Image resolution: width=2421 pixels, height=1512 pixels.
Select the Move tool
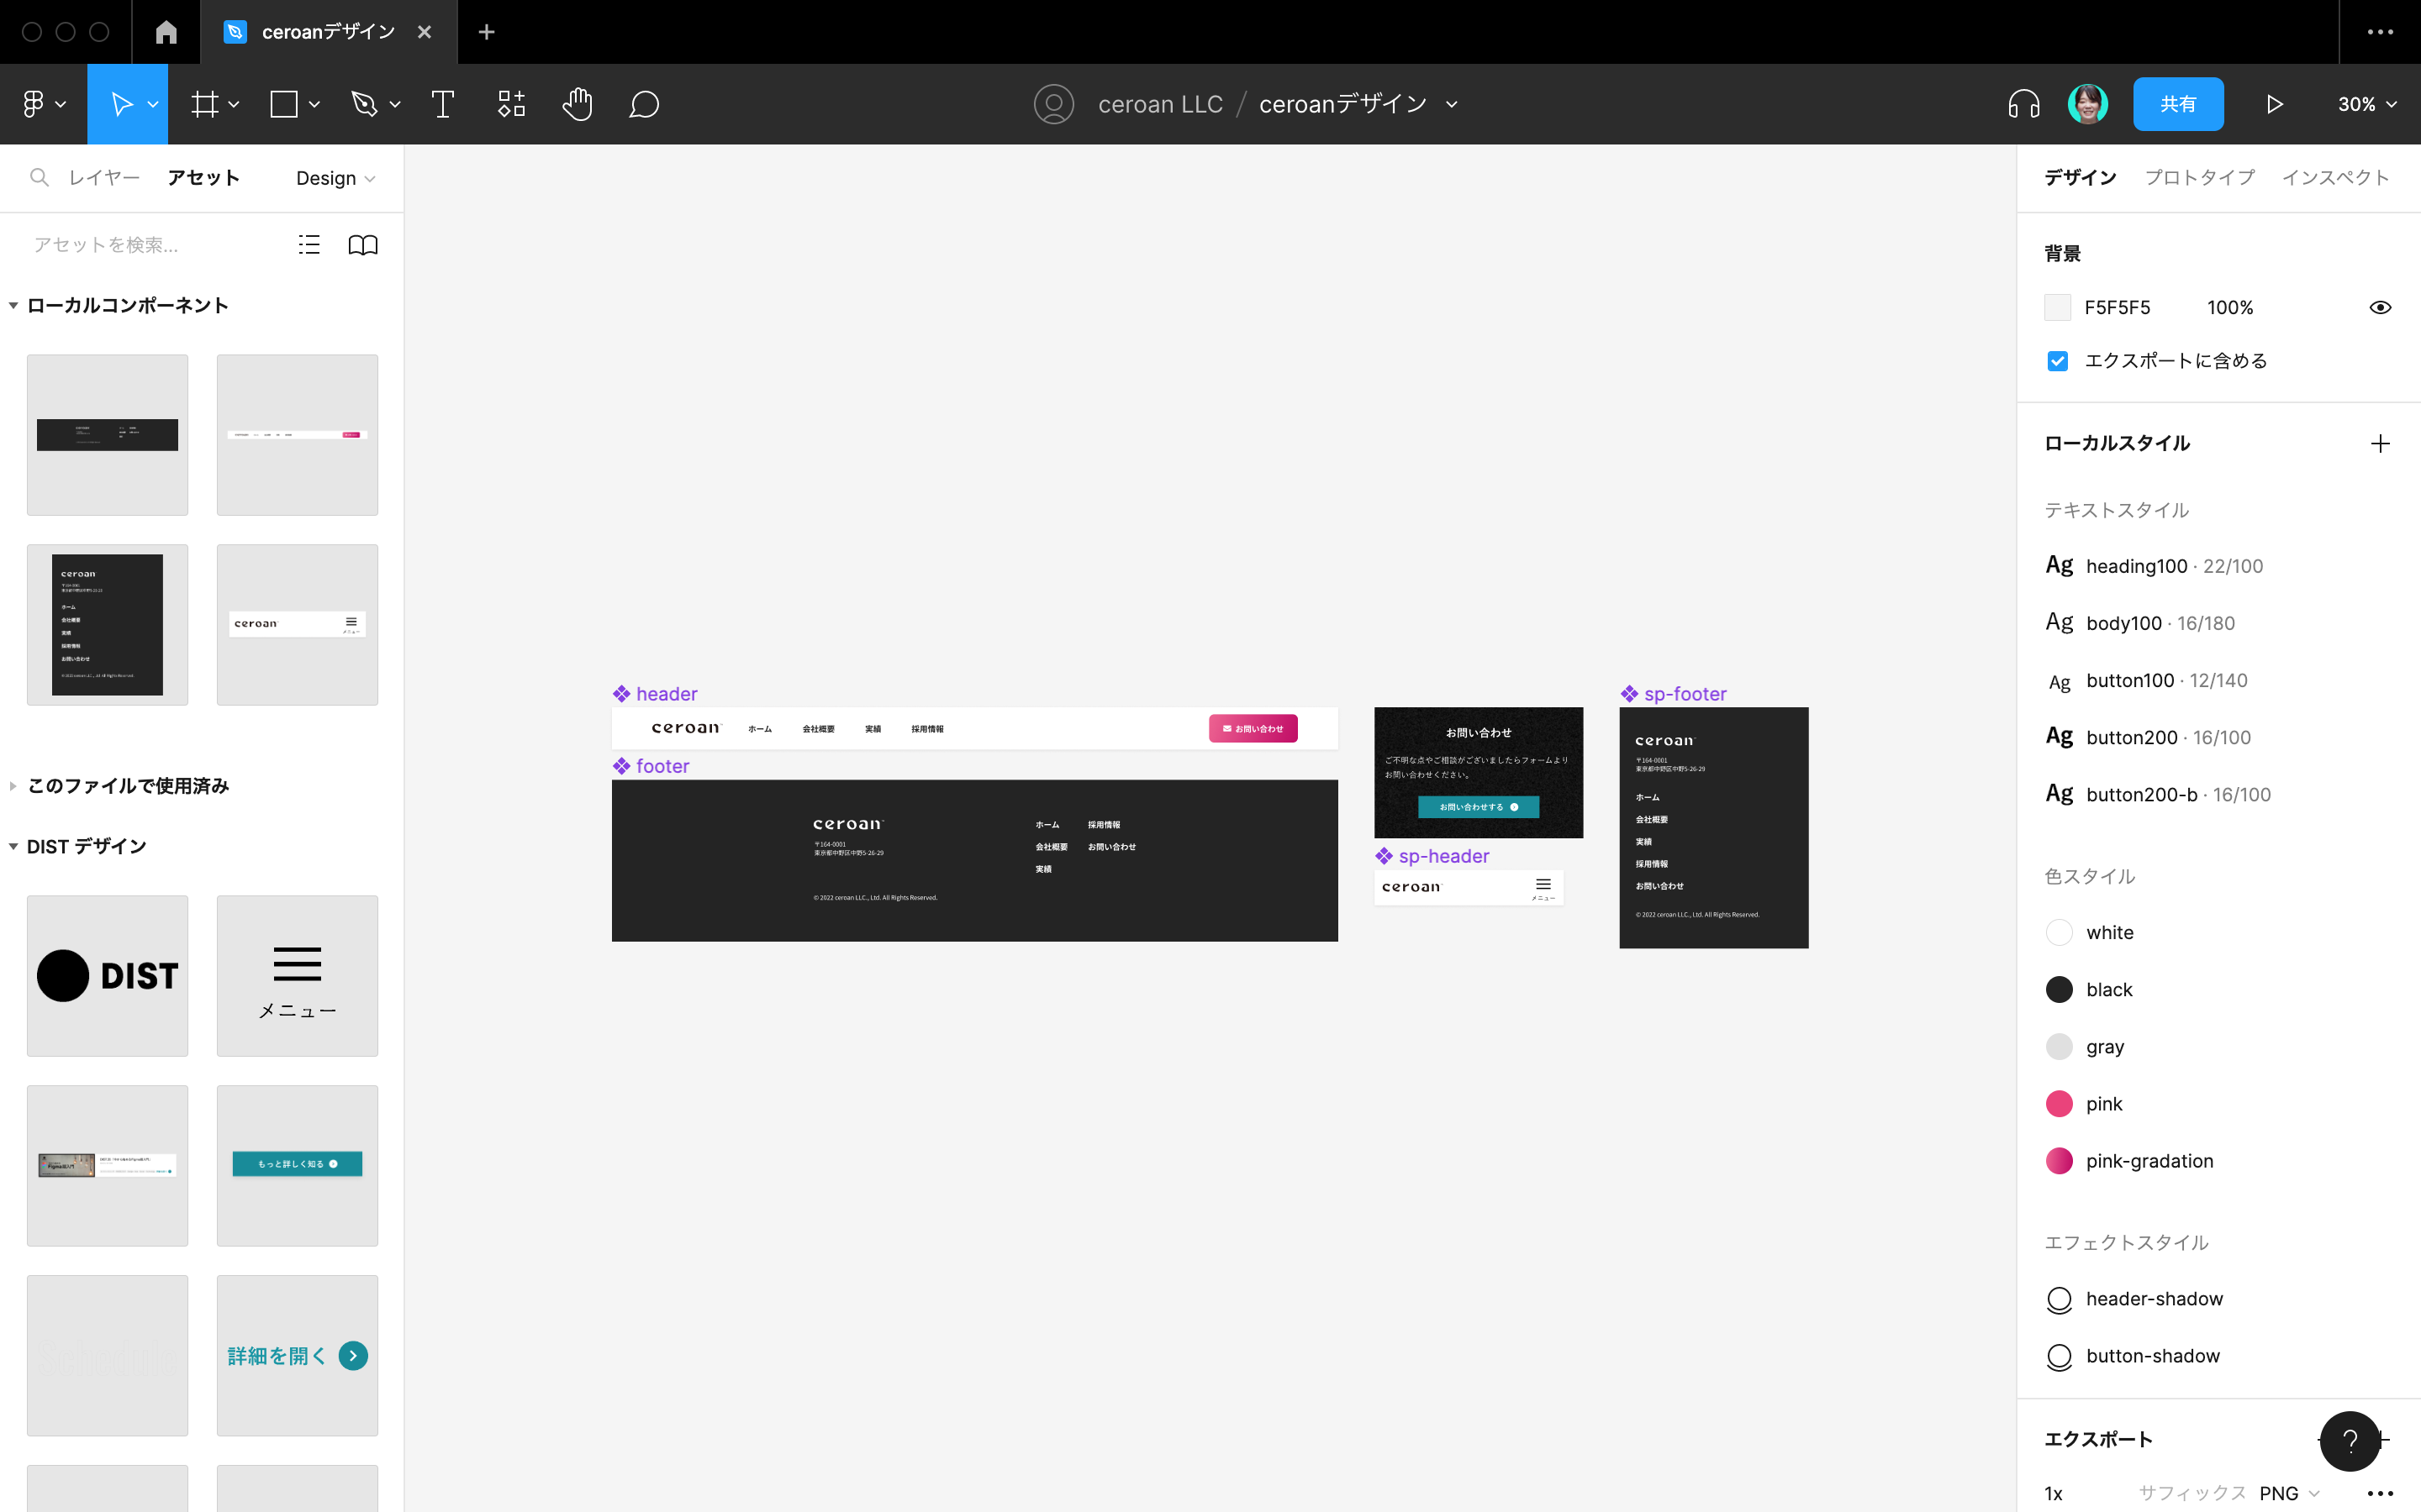pyautogui.click(x=120, y=104)
